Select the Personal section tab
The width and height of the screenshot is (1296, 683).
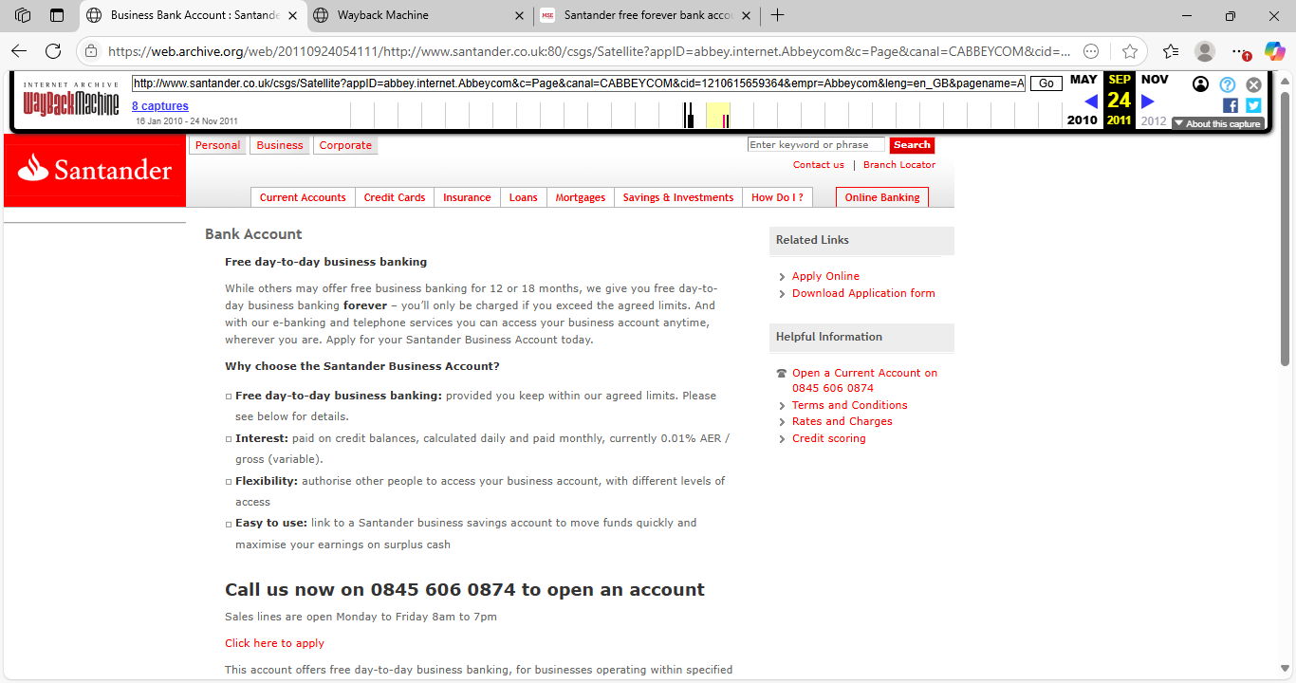(x=218, y=145)
